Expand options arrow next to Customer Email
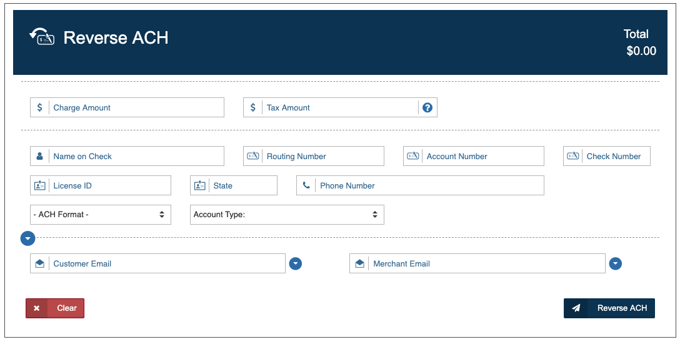 click(296, 264)
